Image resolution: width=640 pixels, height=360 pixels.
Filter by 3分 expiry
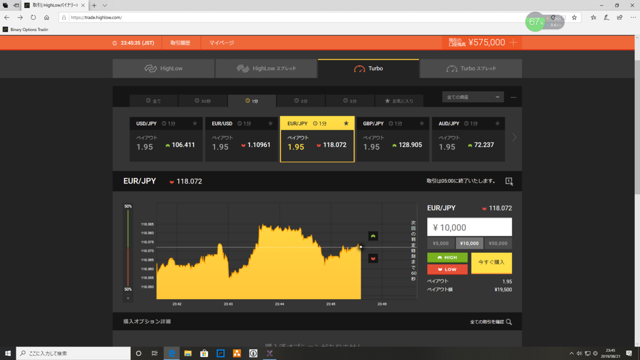[301, 101]
